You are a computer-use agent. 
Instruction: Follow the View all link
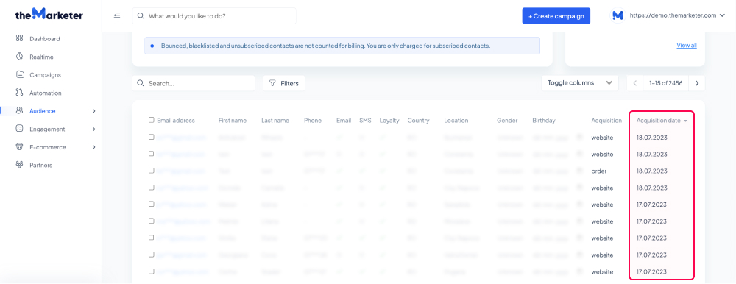point(686,46)
